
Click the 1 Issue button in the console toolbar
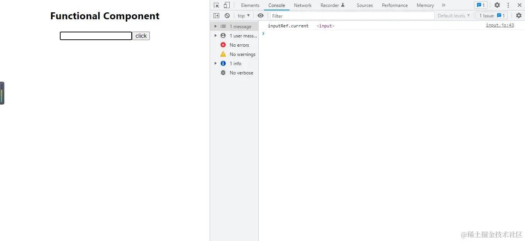(x=492, y=15)
